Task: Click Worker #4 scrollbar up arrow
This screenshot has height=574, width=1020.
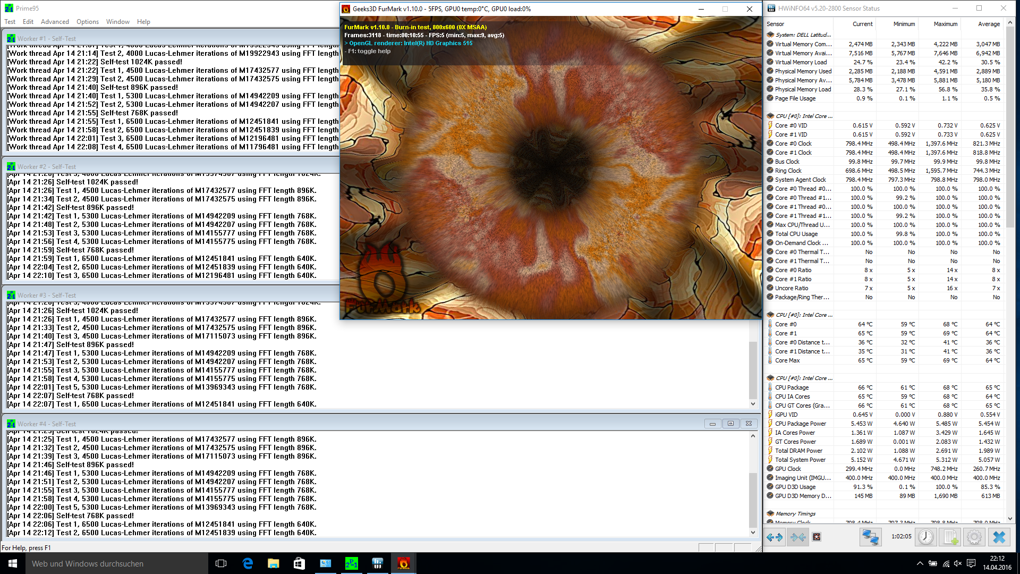Action: coord(753,436)
